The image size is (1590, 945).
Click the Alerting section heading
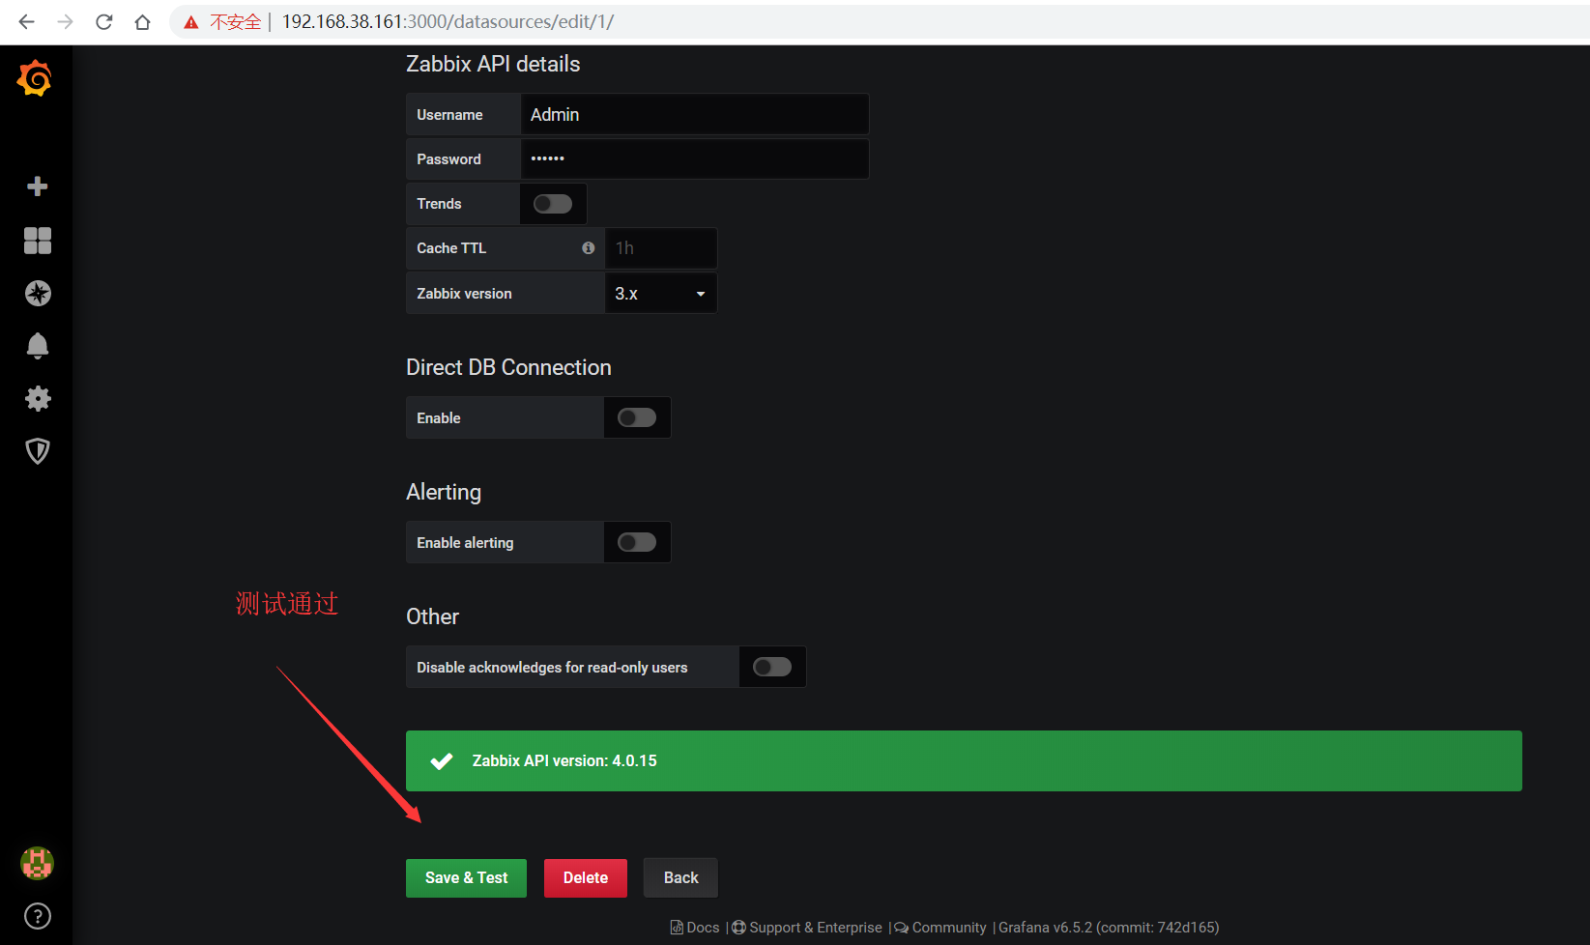click(444, 492)
